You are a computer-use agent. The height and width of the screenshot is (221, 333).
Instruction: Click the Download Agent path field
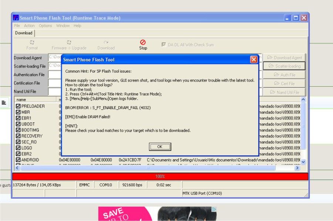click(x=55, y=57)
